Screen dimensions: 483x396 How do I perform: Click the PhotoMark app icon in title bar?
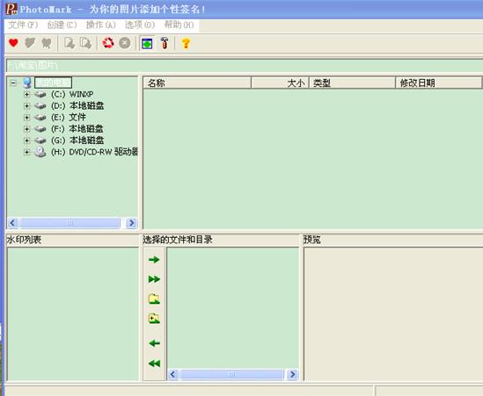pyautogui.click(x=11, y=9)
